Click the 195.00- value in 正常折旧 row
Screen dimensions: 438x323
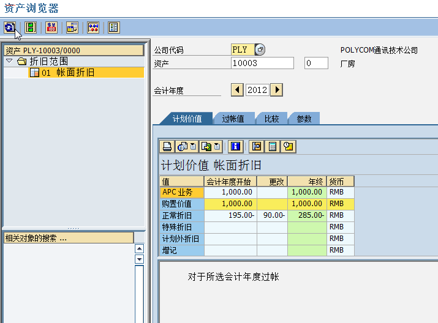[230, 215]
